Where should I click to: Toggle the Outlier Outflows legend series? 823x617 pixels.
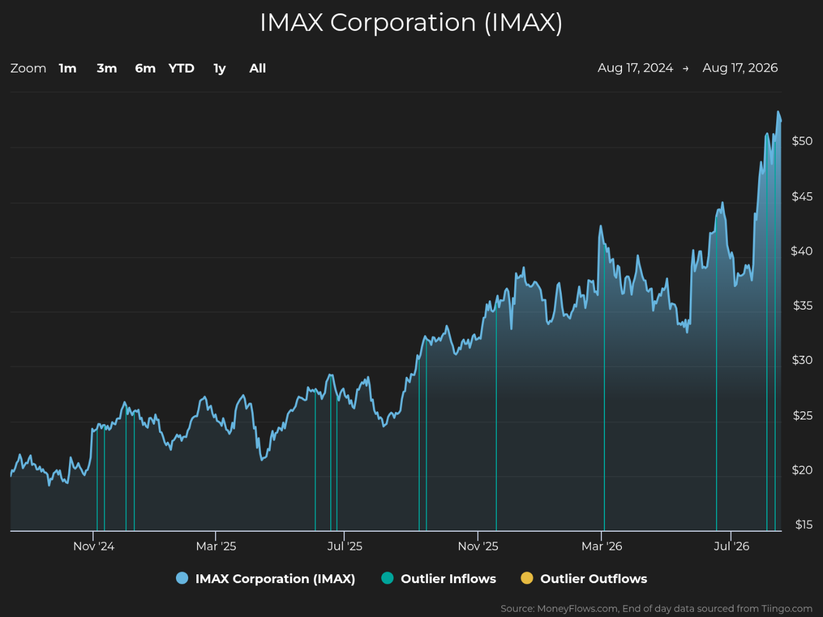click(x=584, y=578)
